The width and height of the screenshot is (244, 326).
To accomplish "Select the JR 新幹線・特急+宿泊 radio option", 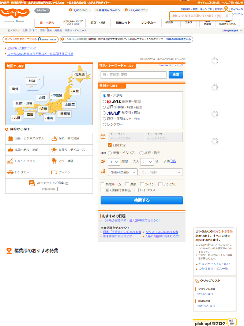I will point(104,107).
